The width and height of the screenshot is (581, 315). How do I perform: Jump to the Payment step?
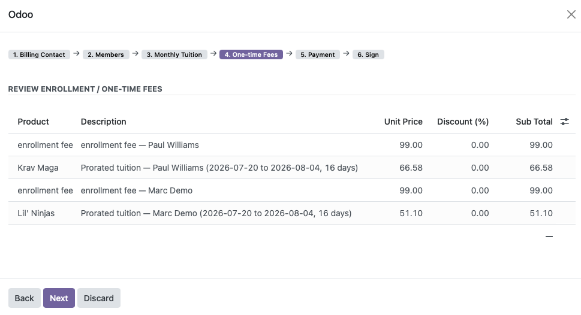(318, 54)
